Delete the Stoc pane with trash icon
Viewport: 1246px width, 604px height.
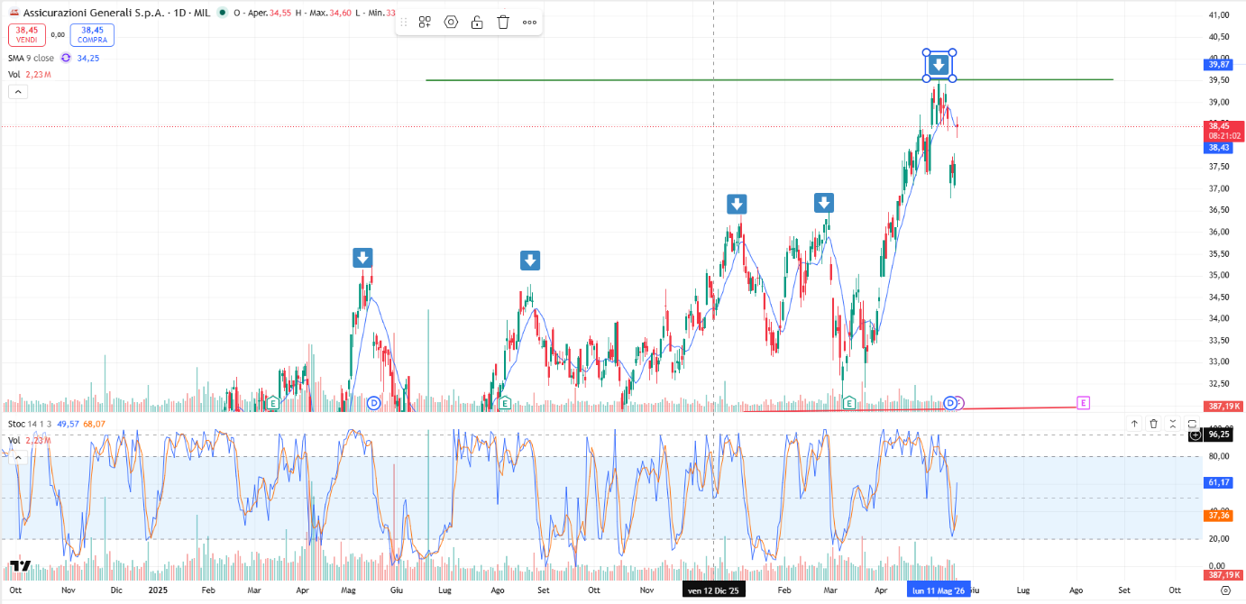tap(1153, 424)
